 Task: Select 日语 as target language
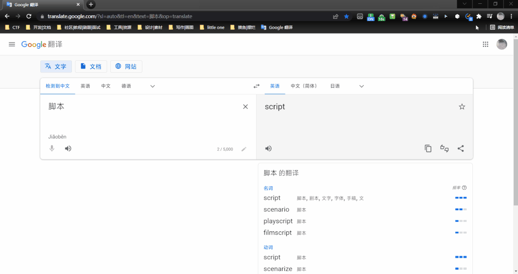coord(335,86)
